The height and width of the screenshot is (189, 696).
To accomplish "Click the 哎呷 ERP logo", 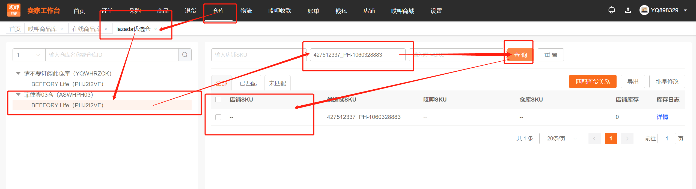I will (x=14, y=10).
